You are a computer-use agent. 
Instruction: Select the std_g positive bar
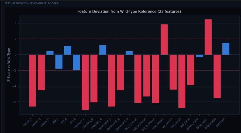(x=68, y=50)
